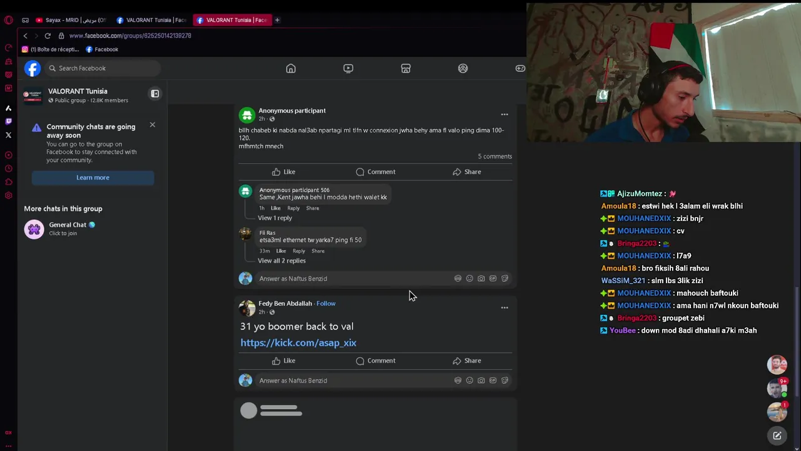This screenshot has width=801, height=451.
Task: Open the Video icon in Facebook header
Action: click(349, 68)
